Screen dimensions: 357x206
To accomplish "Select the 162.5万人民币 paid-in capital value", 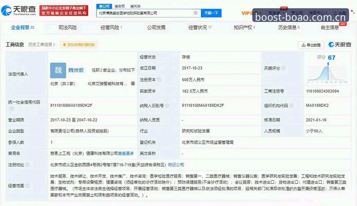I will point(195,91).
